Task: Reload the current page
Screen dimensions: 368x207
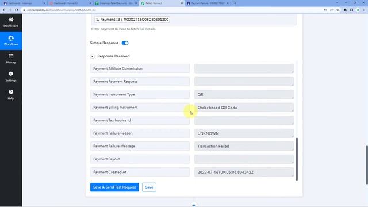Action: tap(17, 10)
